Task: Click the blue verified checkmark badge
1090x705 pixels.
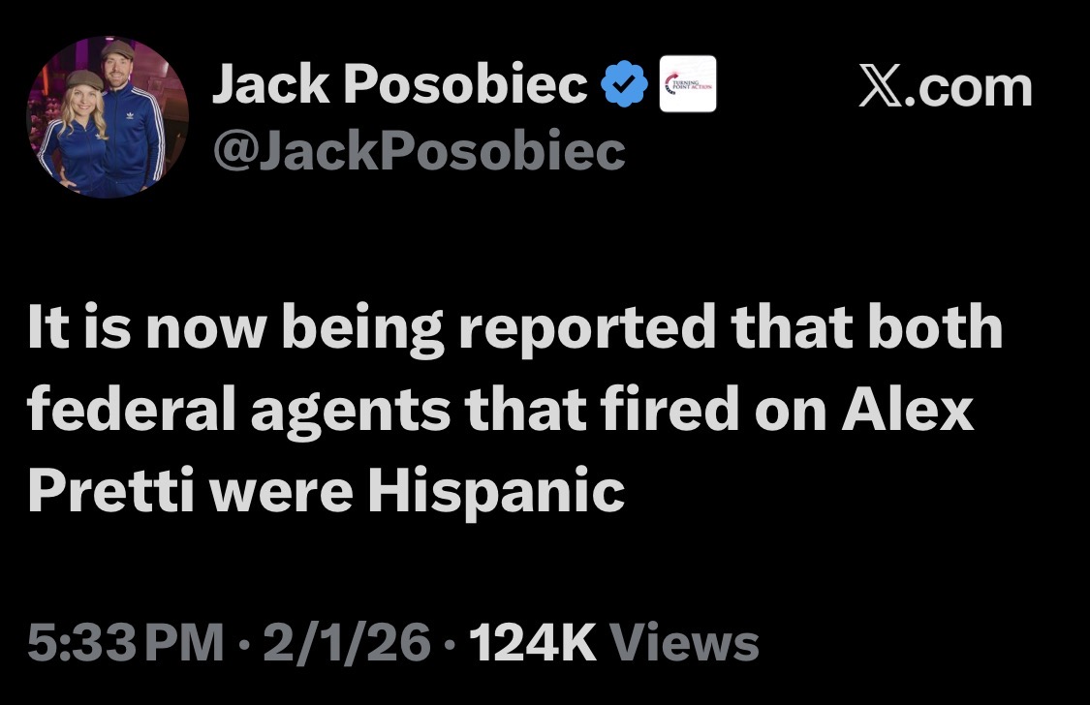Action: tap(625, 87)
